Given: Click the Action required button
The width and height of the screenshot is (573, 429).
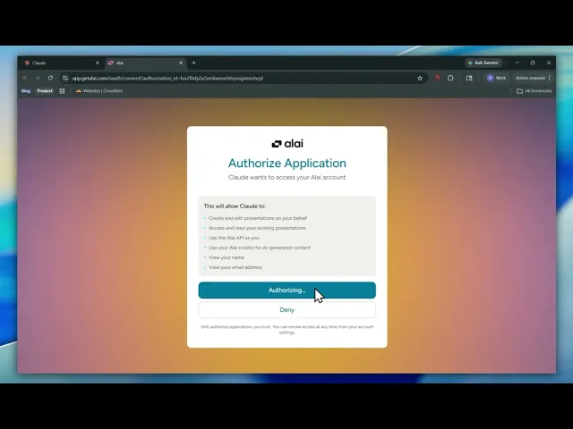Looking at the screenshot, I should coord(530,78).
